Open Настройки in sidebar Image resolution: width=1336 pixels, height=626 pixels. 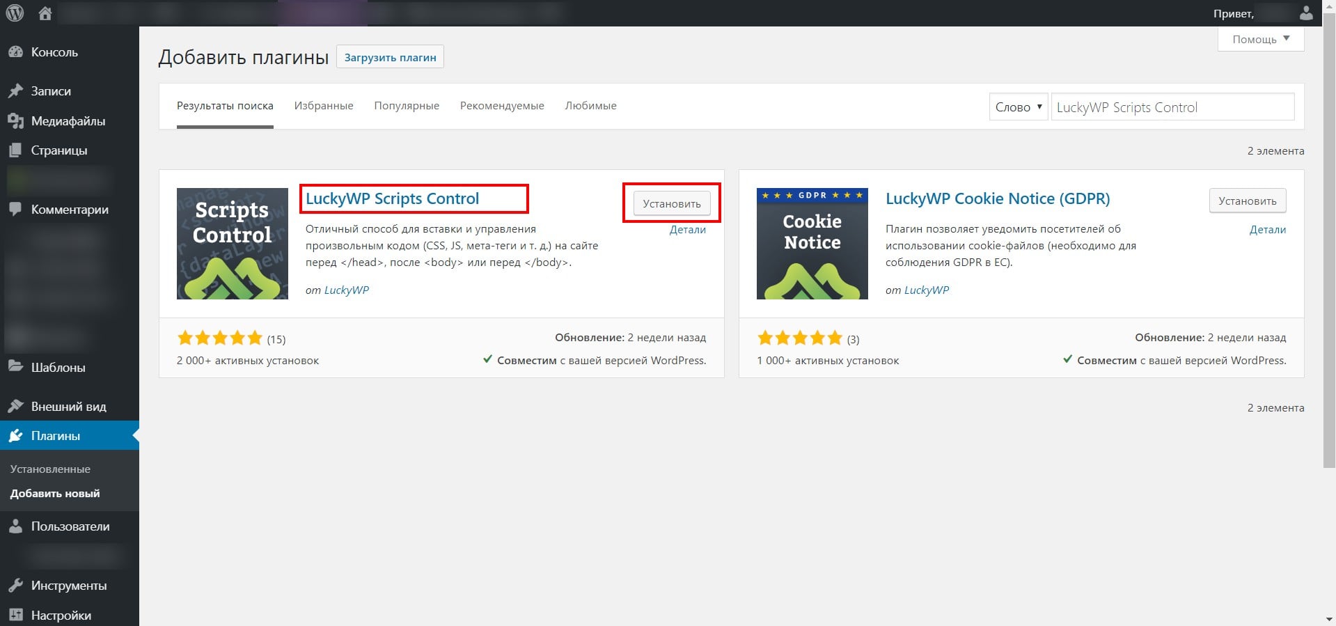(61, 616)
